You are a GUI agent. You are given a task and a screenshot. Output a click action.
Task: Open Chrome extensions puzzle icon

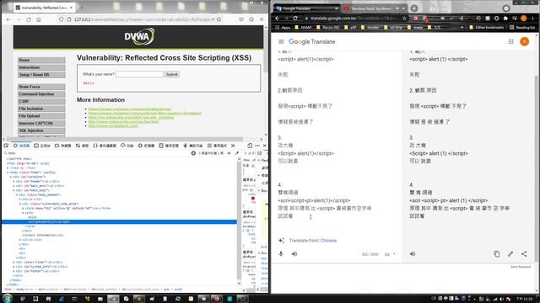(505, 18)
